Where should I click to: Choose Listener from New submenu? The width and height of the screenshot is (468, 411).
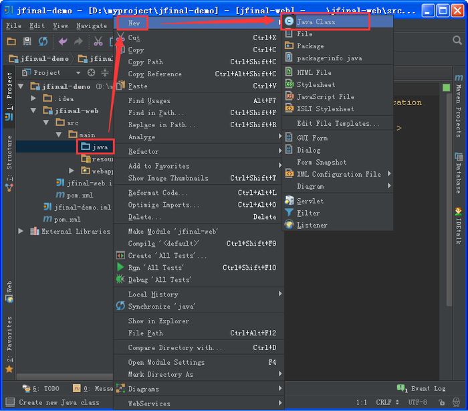click(x=337, y=225)
